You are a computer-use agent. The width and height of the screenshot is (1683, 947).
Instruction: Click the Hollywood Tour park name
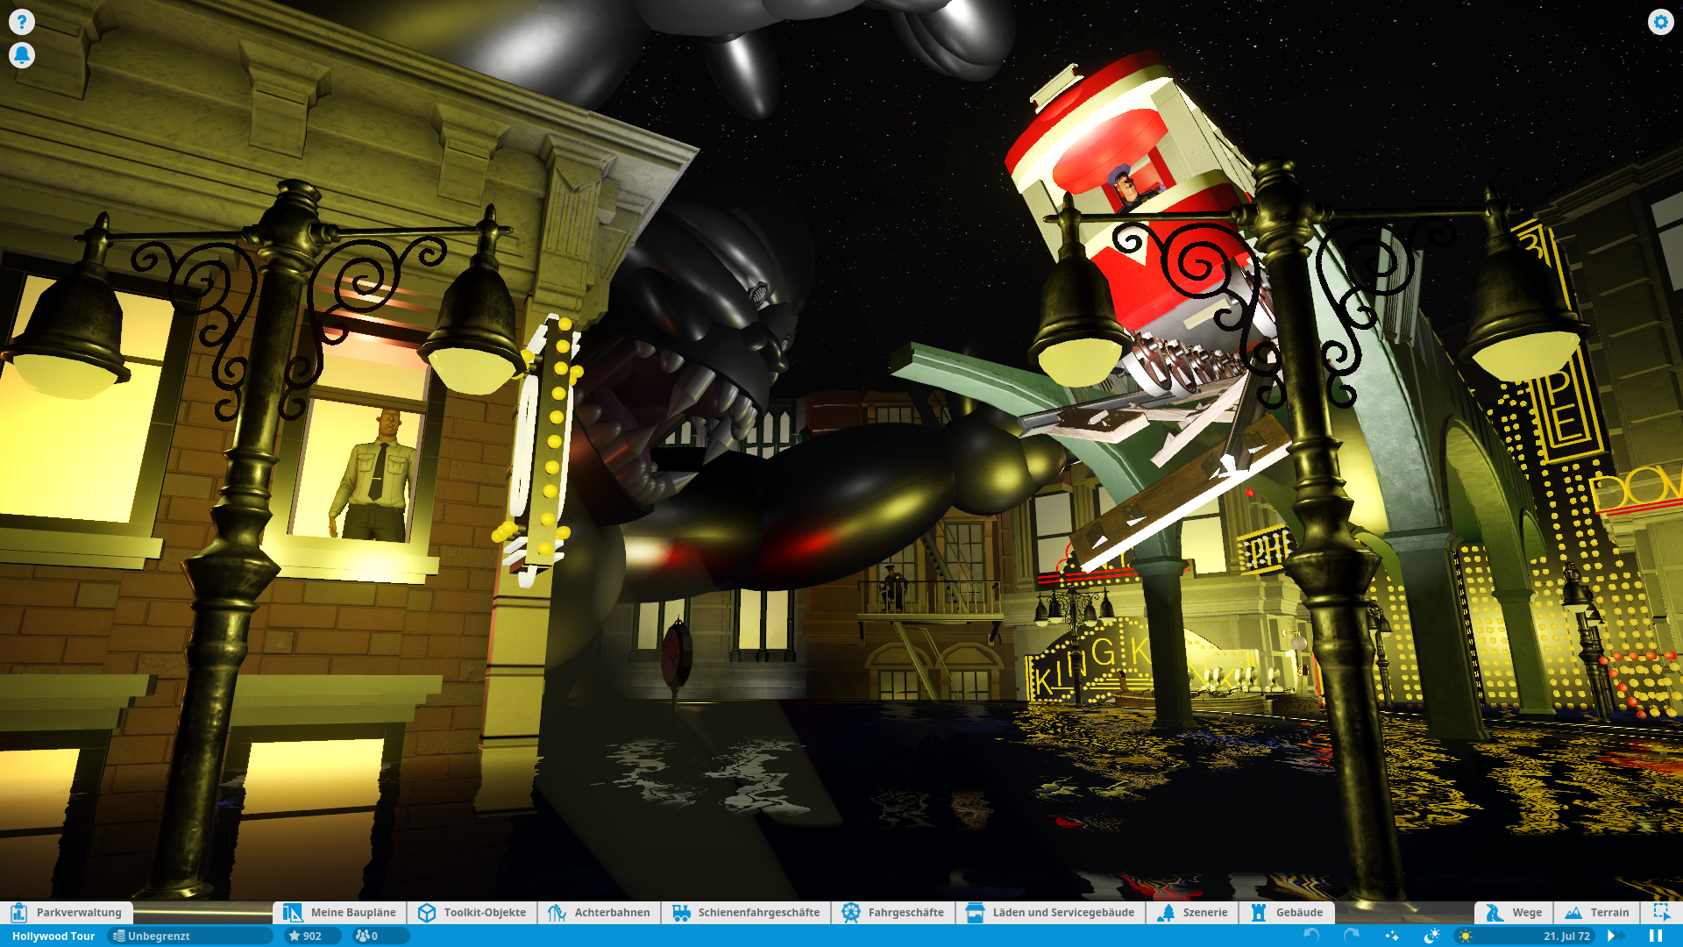click(53, 936)
